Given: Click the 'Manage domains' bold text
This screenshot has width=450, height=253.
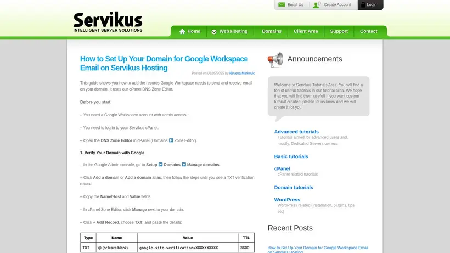Looking at the screenshot, I should (203, 165).
